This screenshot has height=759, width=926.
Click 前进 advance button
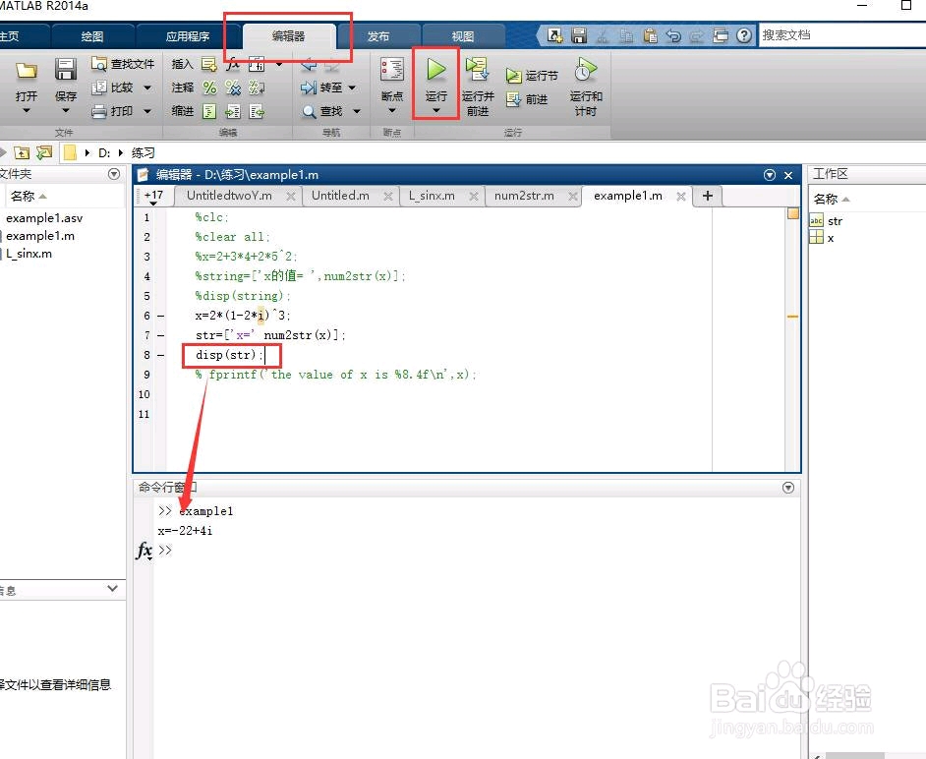click(527, 99)
